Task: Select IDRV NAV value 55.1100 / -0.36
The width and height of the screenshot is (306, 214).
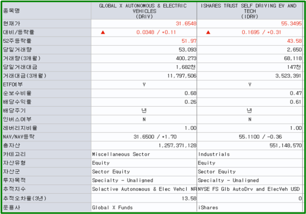Action: (x=260, y=137)
